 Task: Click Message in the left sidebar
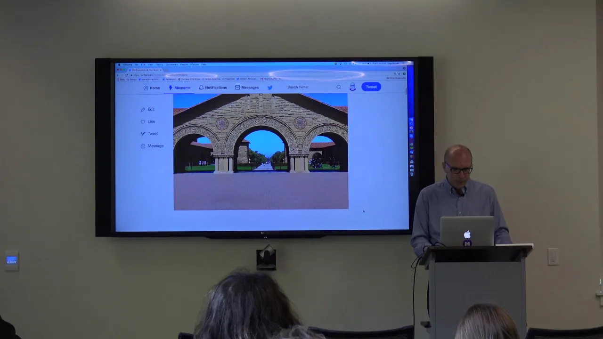pos(152,146)
